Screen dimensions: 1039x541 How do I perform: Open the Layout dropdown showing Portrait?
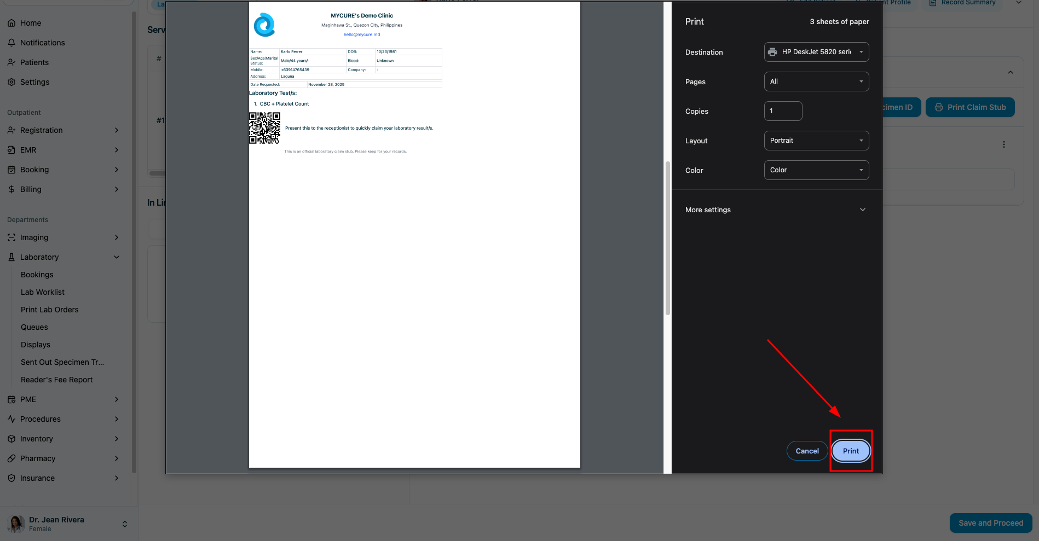(x=816, y=141)
